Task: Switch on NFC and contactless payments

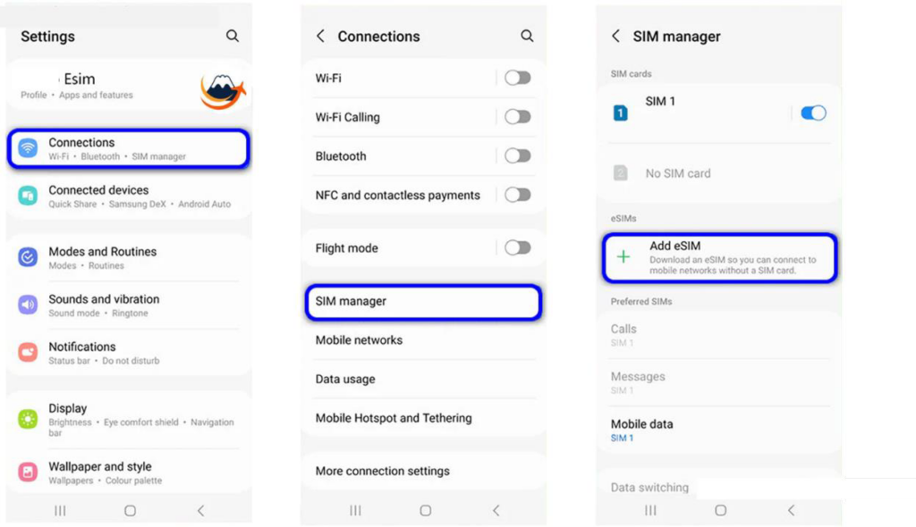Action: click(x=517, y=196)
